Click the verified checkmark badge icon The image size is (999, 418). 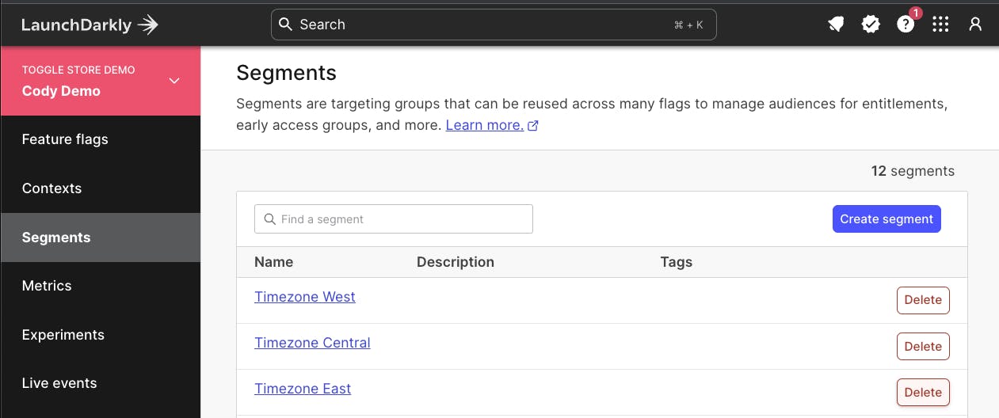click(871, 25)
